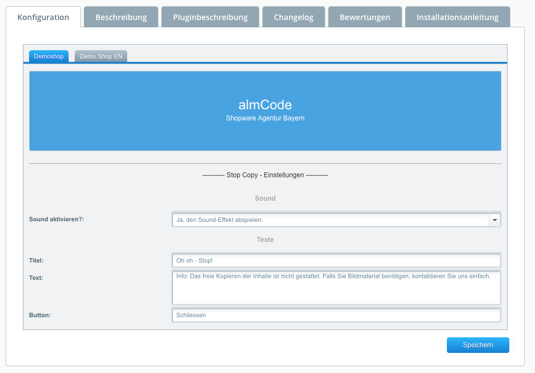Viewport: 535px width, 373px height.
Task: Click the Text: label
Action: coord(36,278)
